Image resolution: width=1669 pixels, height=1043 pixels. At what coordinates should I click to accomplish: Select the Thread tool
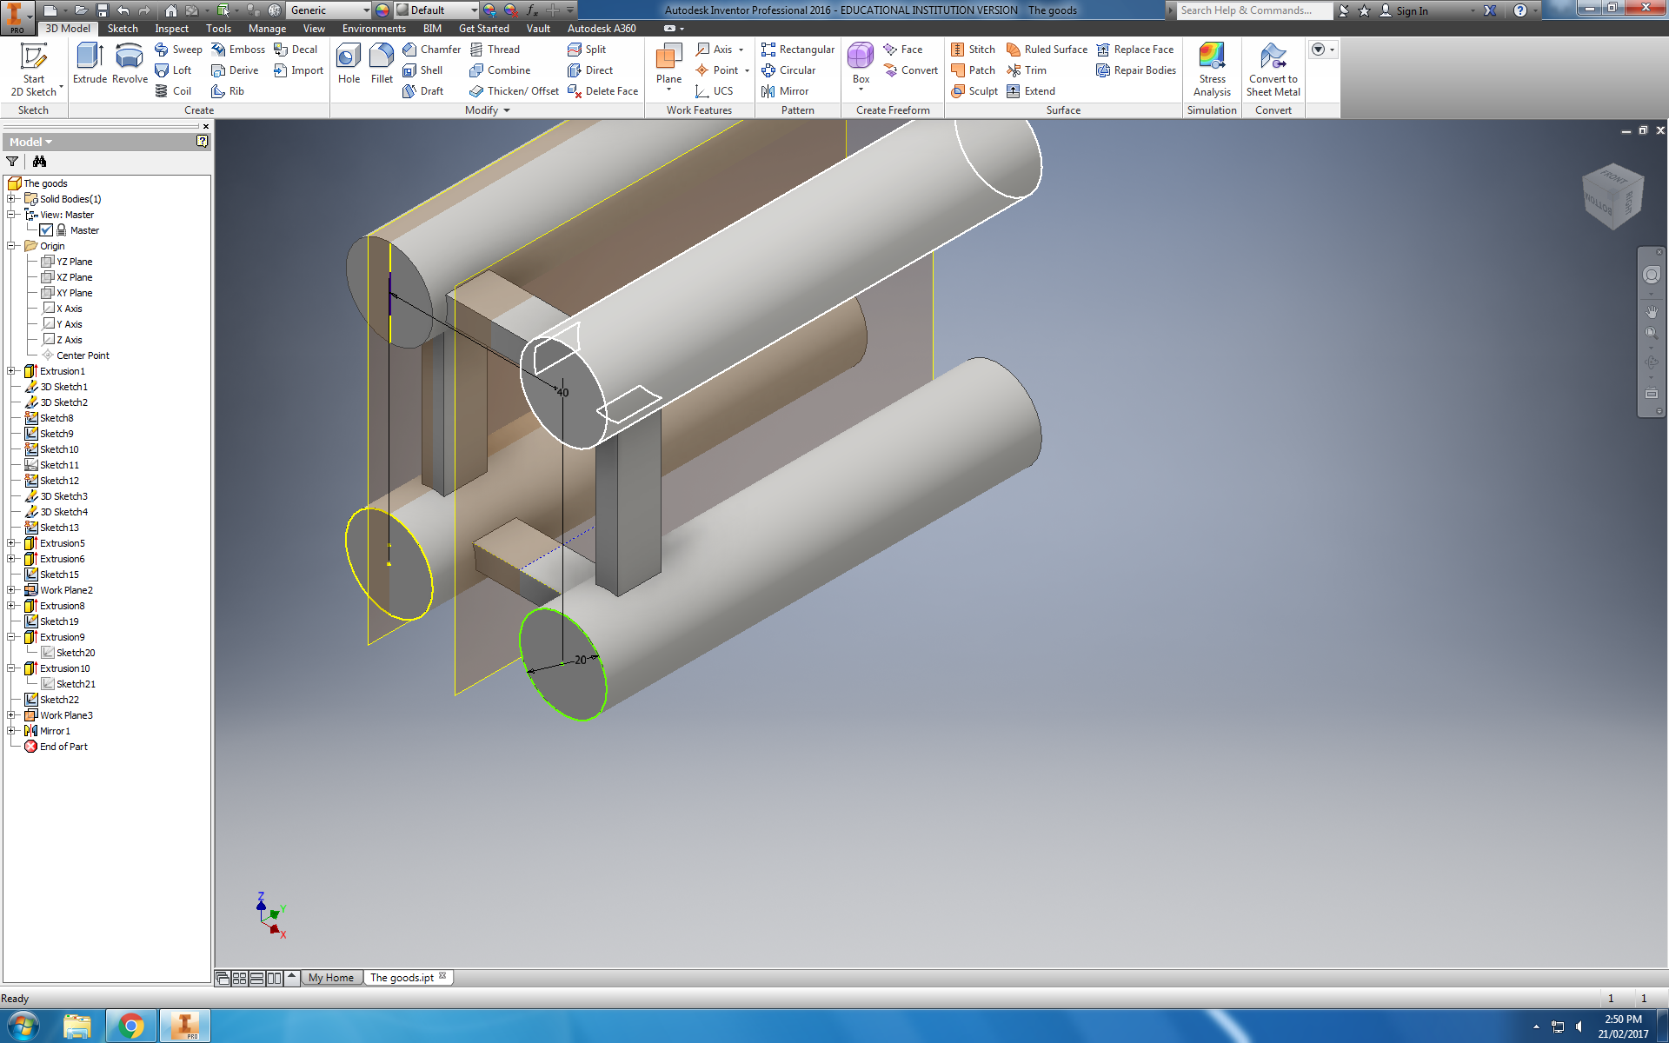coord(495,50)
